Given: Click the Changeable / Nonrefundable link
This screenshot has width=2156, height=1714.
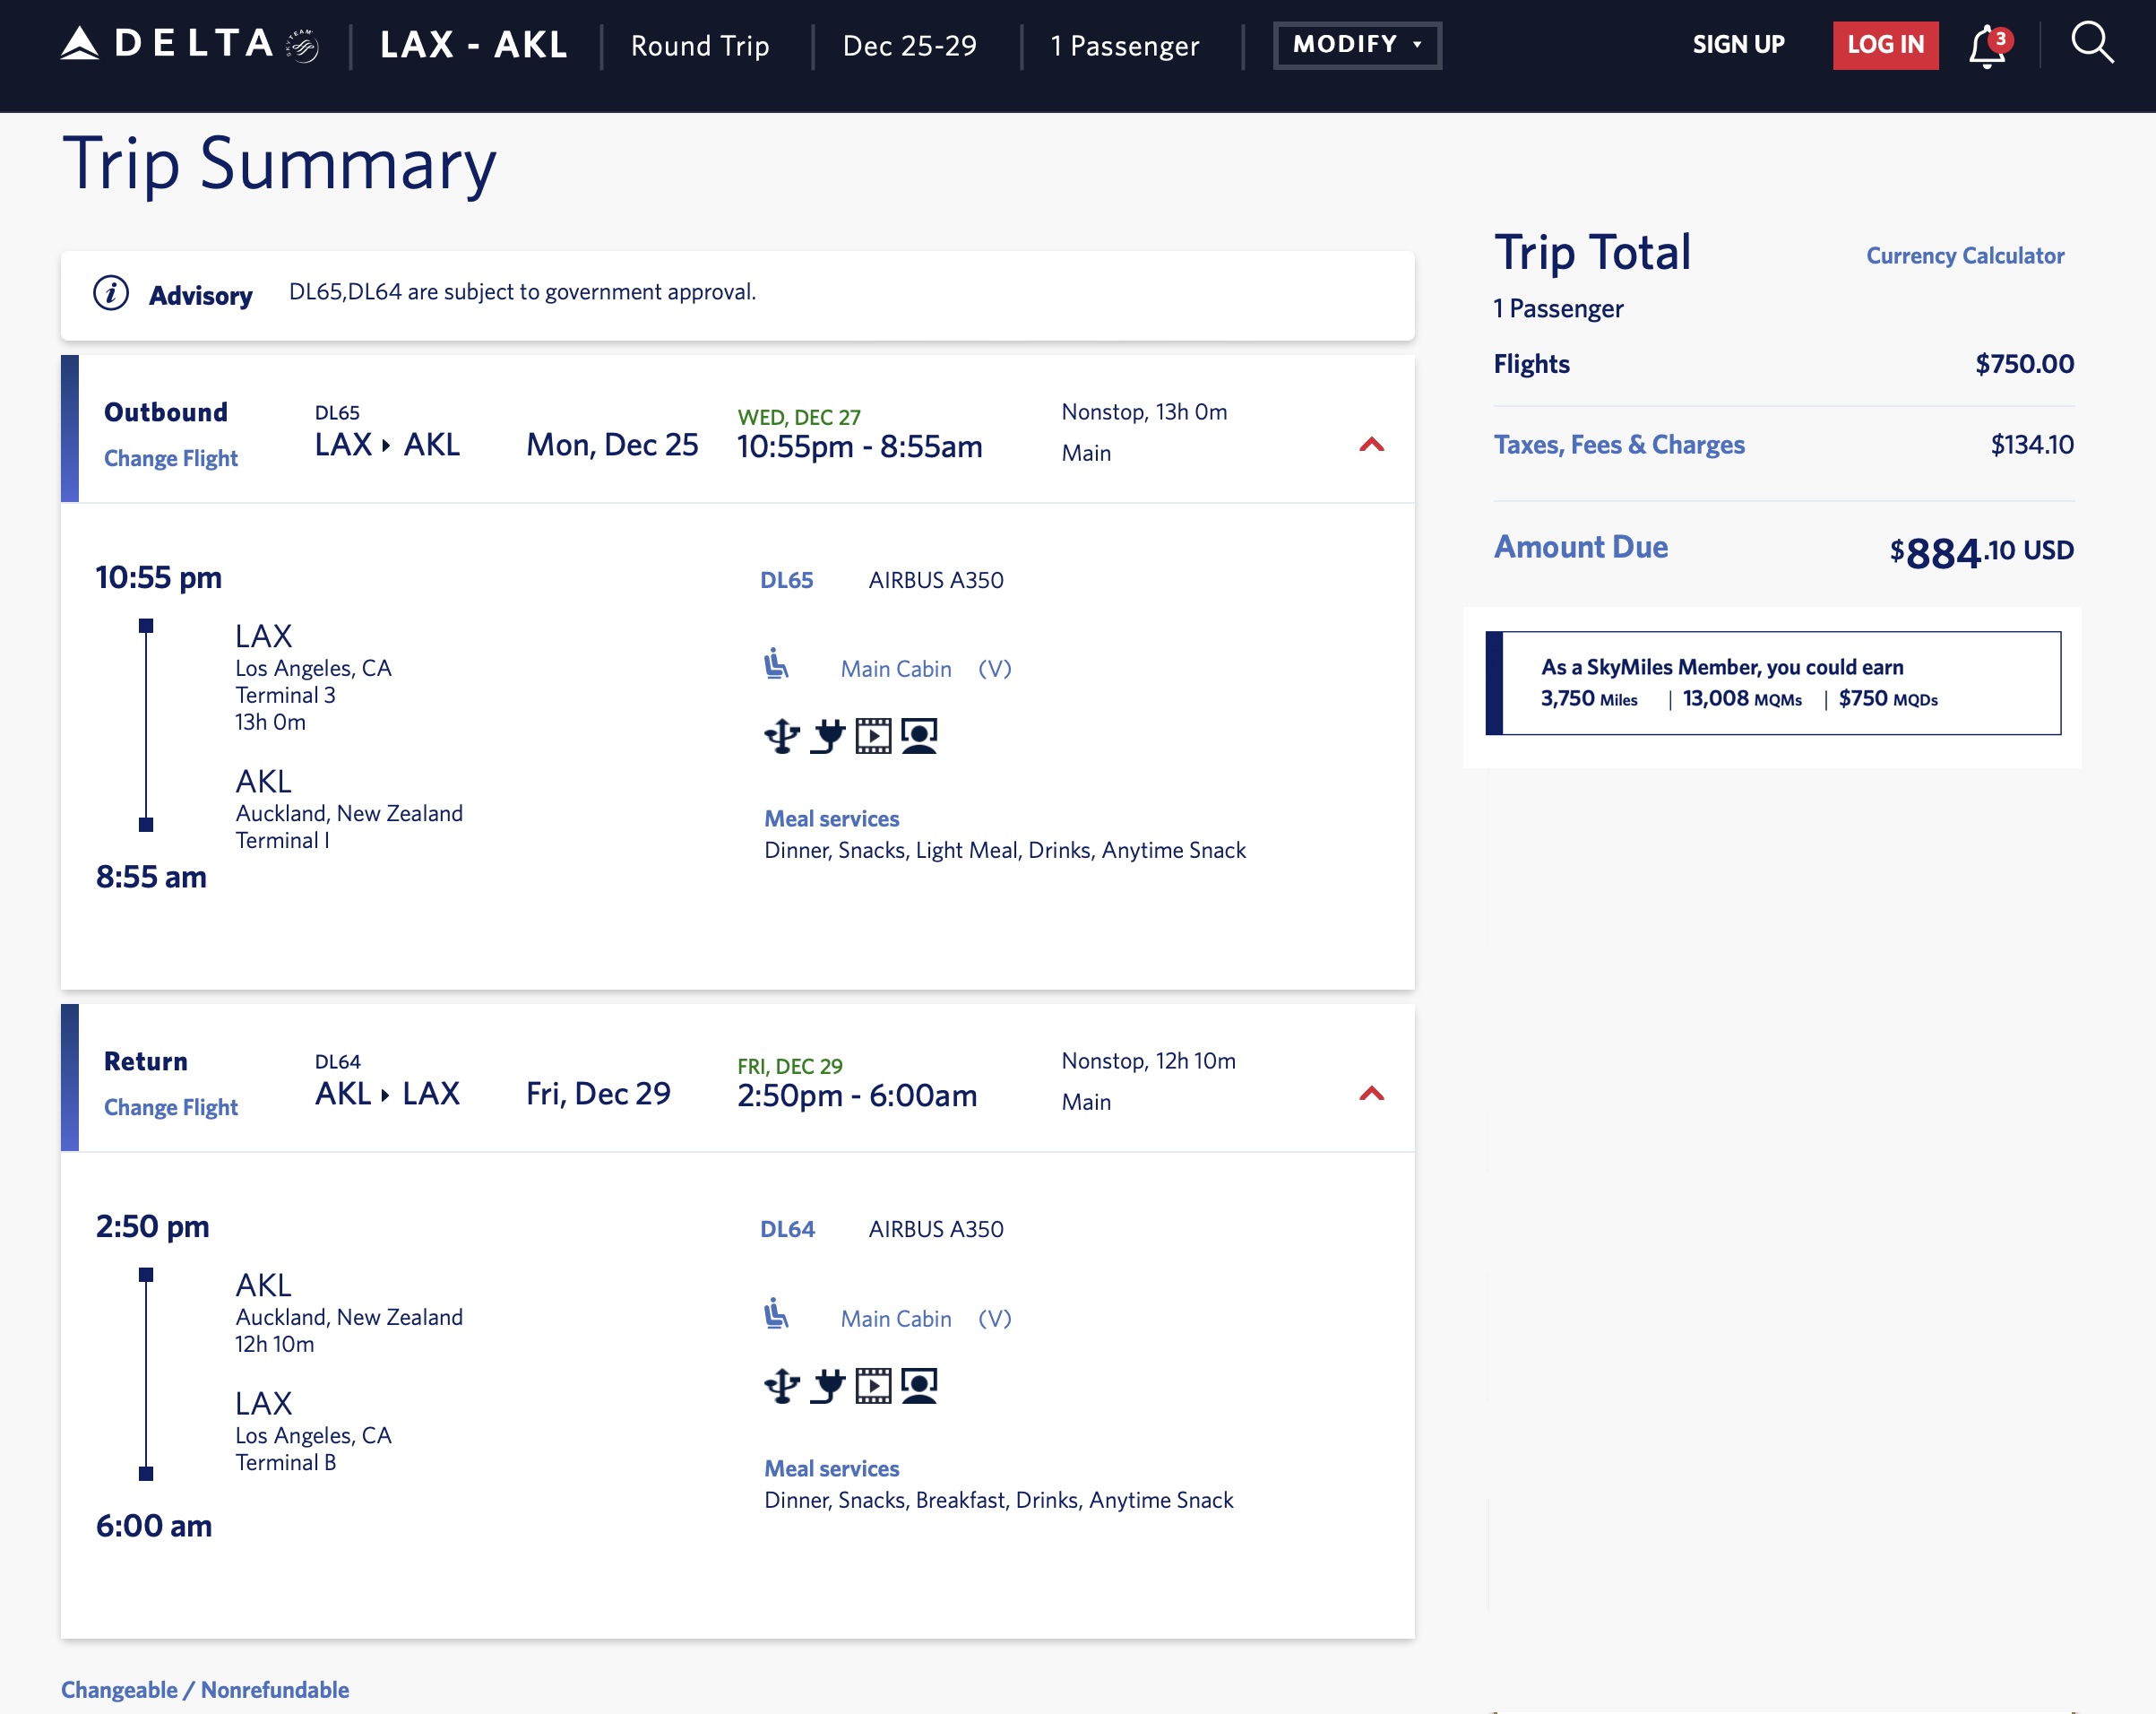Looking at the screenshot, I should coord(205,1689).
